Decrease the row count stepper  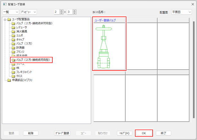click(62, 13)
